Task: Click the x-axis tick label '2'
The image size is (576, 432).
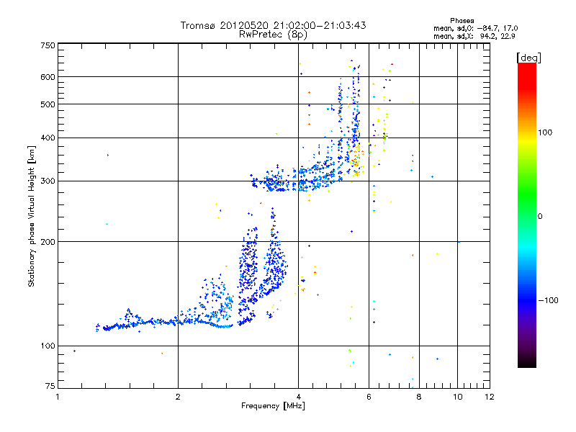Action: pyautogui.click(x=178, y=397)
